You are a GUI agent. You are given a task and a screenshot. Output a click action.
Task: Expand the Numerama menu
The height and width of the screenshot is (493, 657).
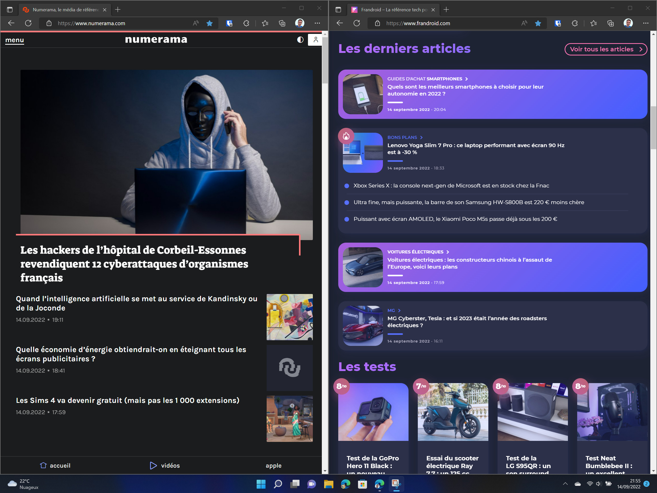(15, 40)
